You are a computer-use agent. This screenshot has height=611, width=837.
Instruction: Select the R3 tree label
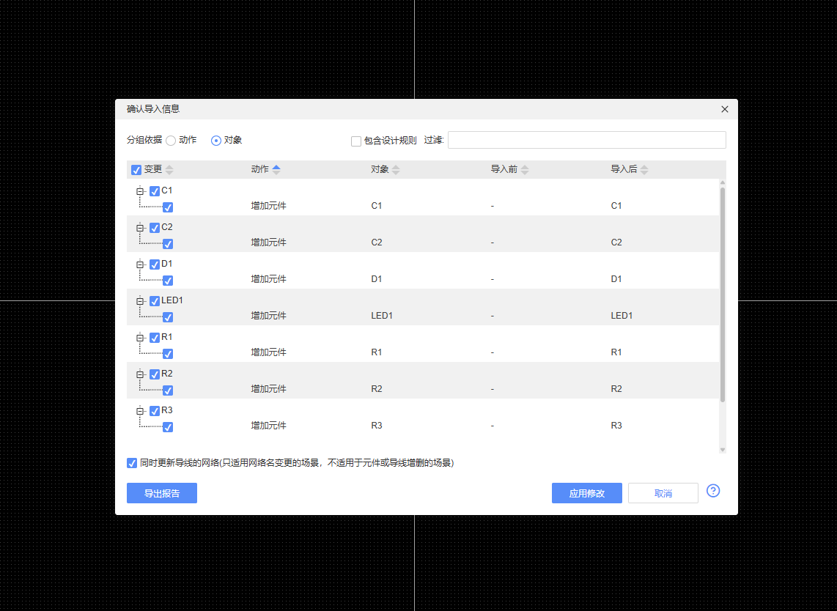pos(166,410)
